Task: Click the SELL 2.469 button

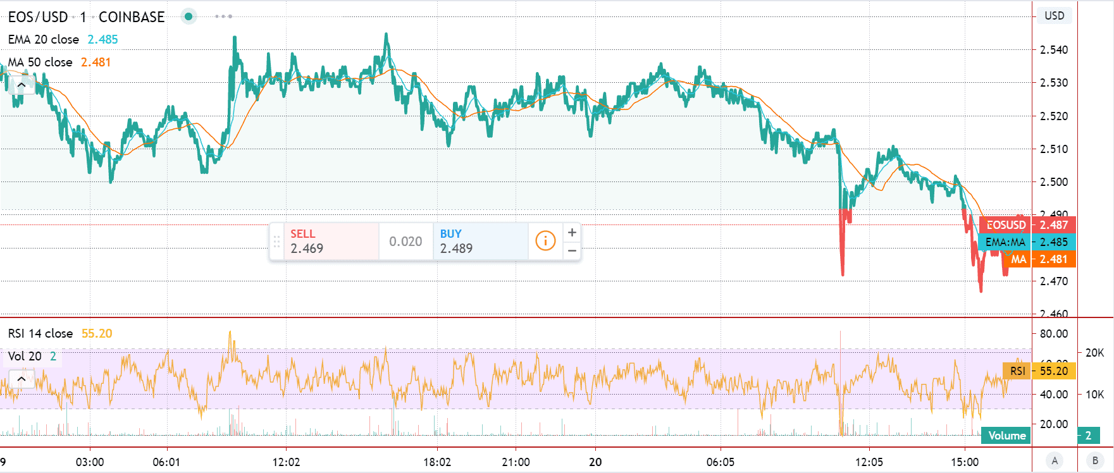Action: coord(331,242)
